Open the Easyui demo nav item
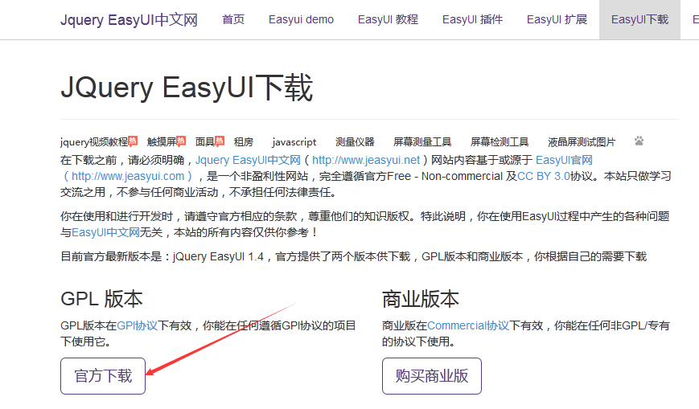699x409 pixels. (x=301, y=19)
